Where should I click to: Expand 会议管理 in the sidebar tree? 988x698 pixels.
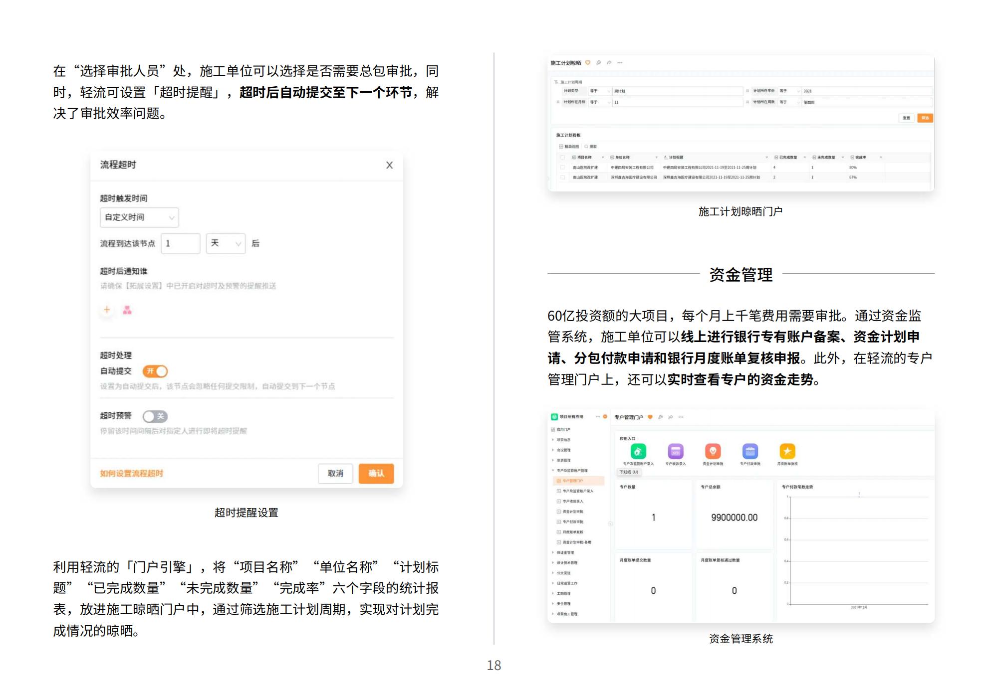pyautogui.click(x=553, y=450)
